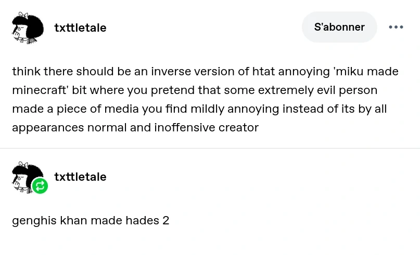Open the three-dot post options menu
The image size is (420, 255).
(x=396, y=28)
